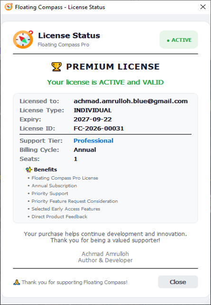Click the Achmad Amrulloh author name

(105, 254)
